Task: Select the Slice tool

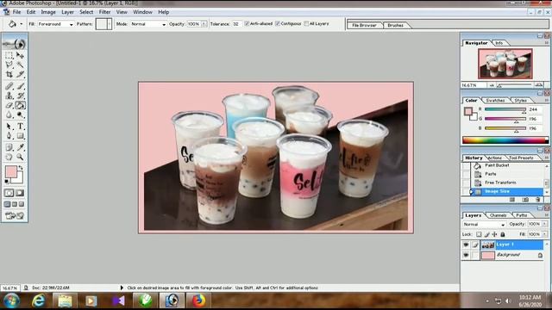Action: point(20,74)
